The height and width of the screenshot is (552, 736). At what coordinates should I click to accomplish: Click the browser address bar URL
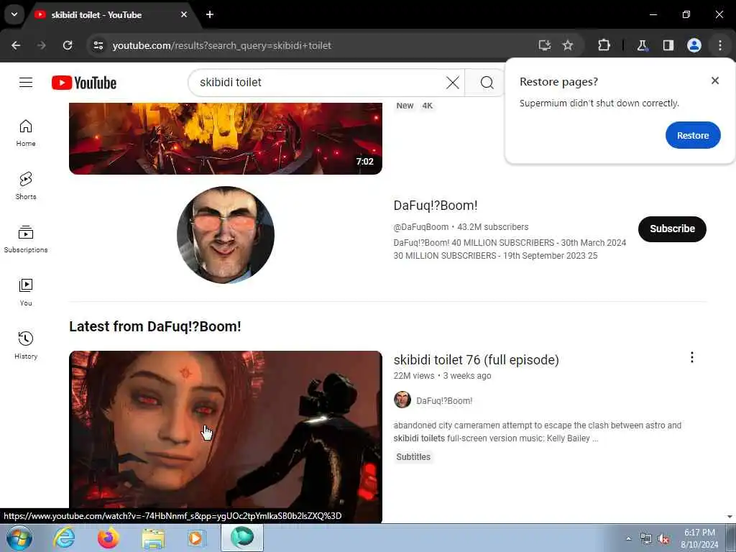pos(221,45)
